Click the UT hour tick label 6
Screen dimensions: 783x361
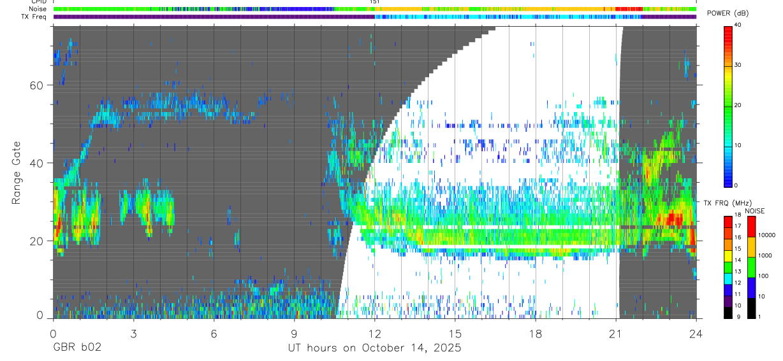point(214,333)
